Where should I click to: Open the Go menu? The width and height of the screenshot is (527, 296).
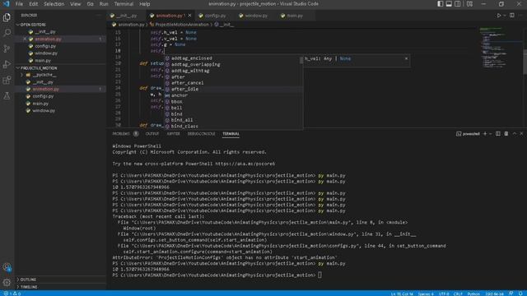click(x=90, y=4)
